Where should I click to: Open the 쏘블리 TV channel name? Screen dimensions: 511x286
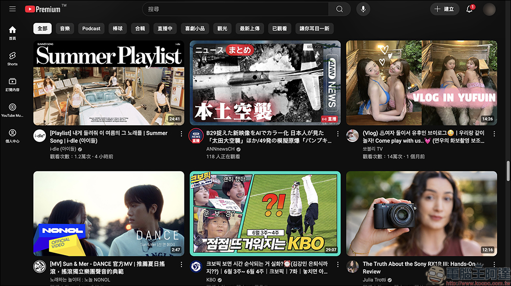(x=373, y=149)
